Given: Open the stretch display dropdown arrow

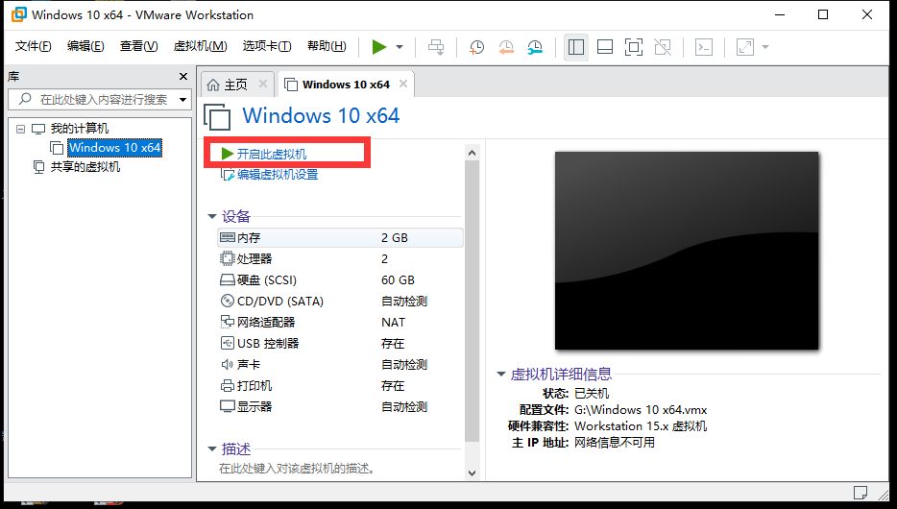Looking at the screenshot, I should click(x=765, y=47).
